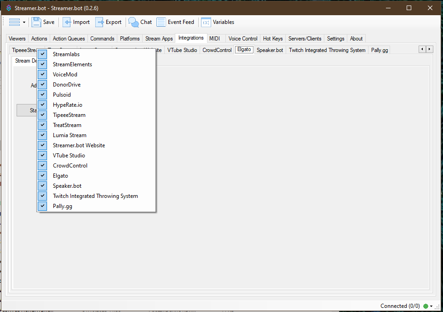Click the Save button label
This screenshot has width=443, height=312.
click(49, 22)
